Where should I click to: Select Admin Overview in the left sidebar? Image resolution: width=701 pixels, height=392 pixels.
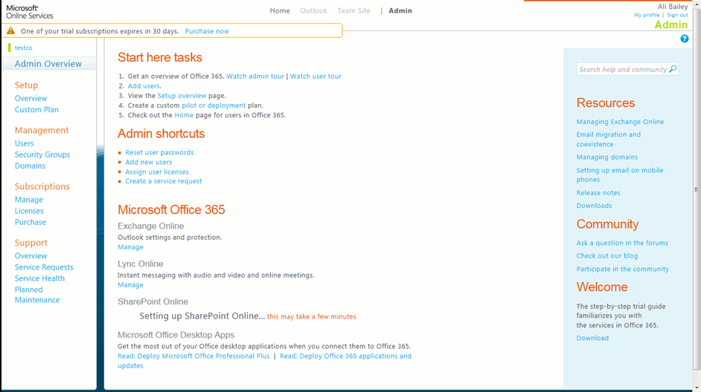click(x=48, y=64)
